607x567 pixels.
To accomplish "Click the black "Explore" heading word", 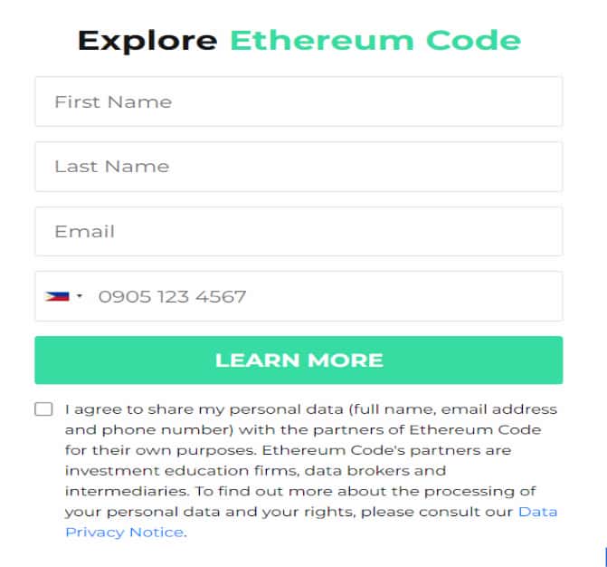I will (x=147, y=41).
